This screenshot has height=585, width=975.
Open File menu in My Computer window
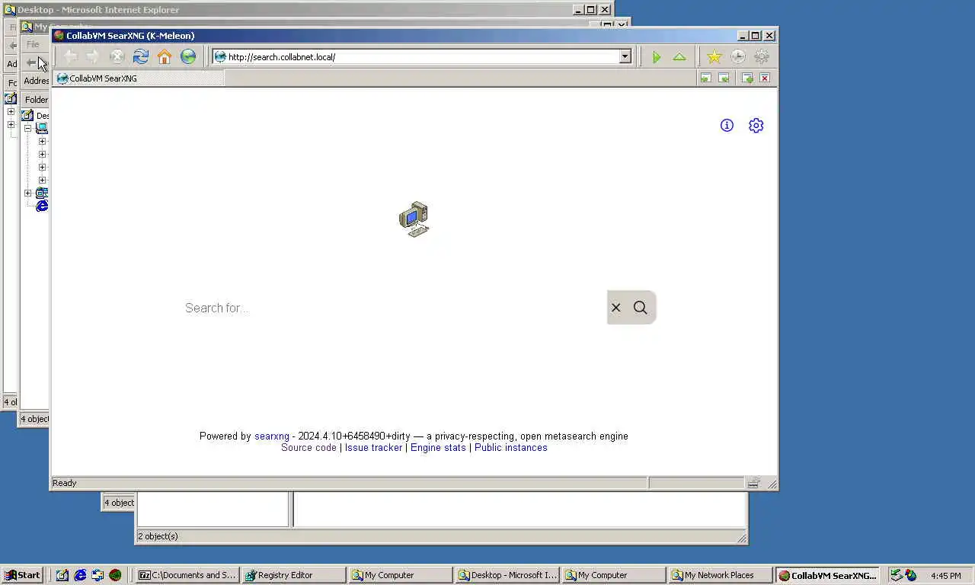coord(33,44)
